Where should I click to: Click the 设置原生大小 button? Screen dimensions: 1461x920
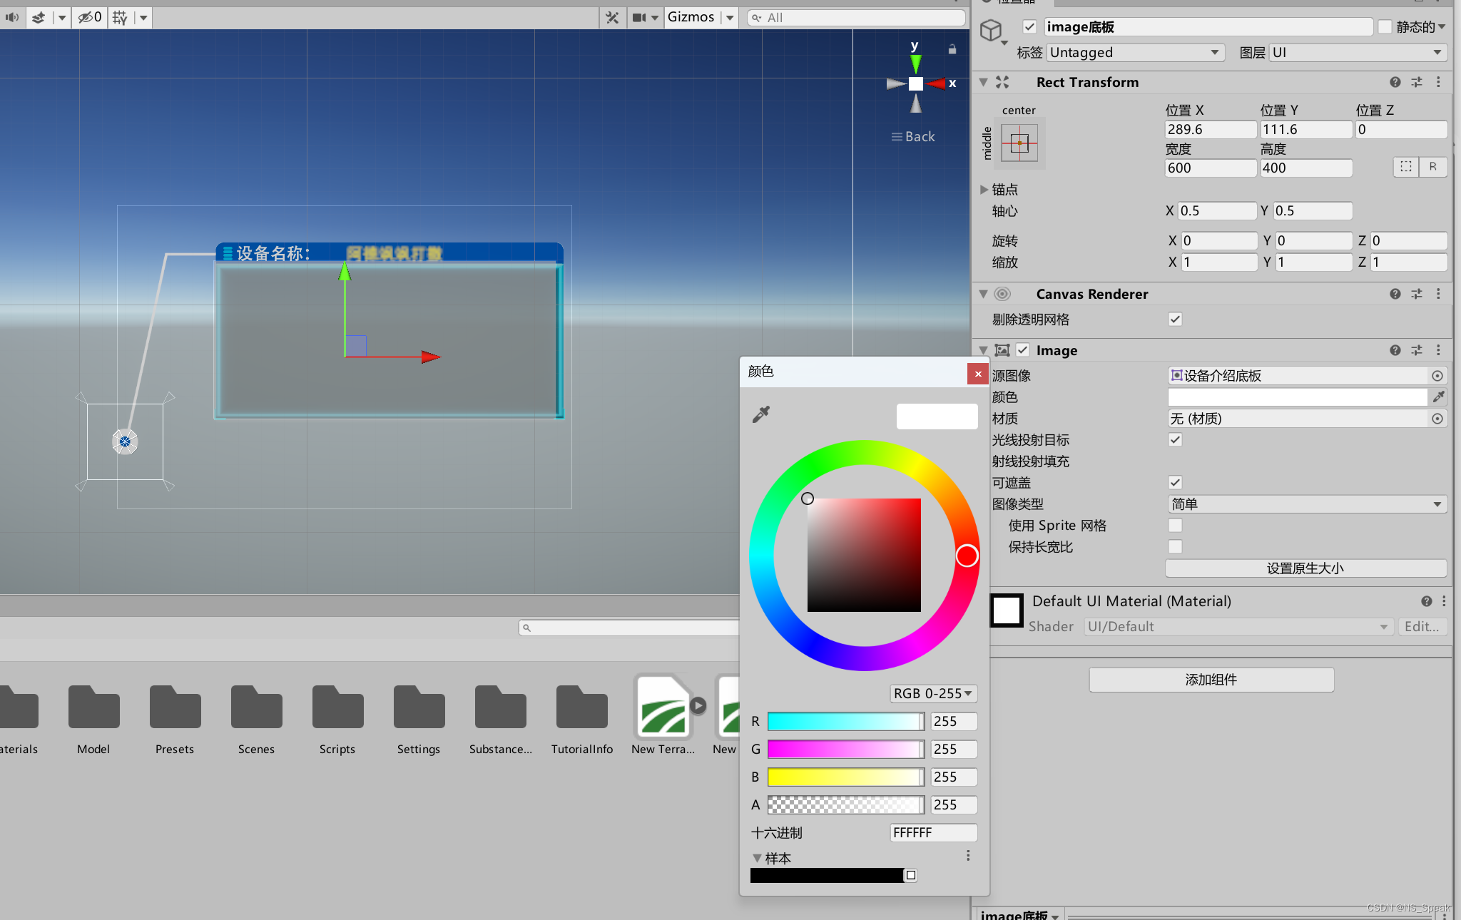pos(1305,568)
